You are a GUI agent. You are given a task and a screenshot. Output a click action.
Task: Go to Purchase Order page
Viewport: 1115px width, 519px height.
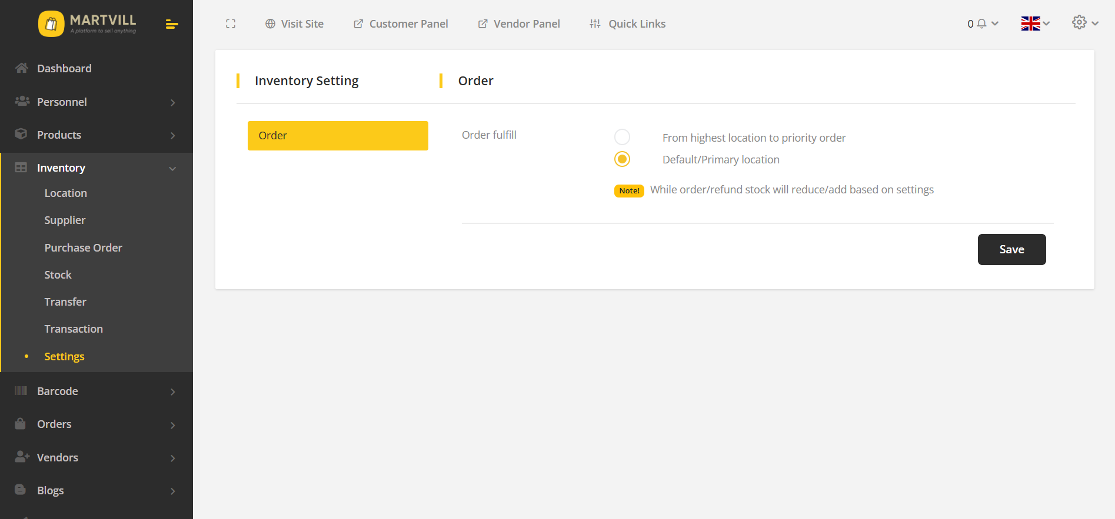point(83,248)
